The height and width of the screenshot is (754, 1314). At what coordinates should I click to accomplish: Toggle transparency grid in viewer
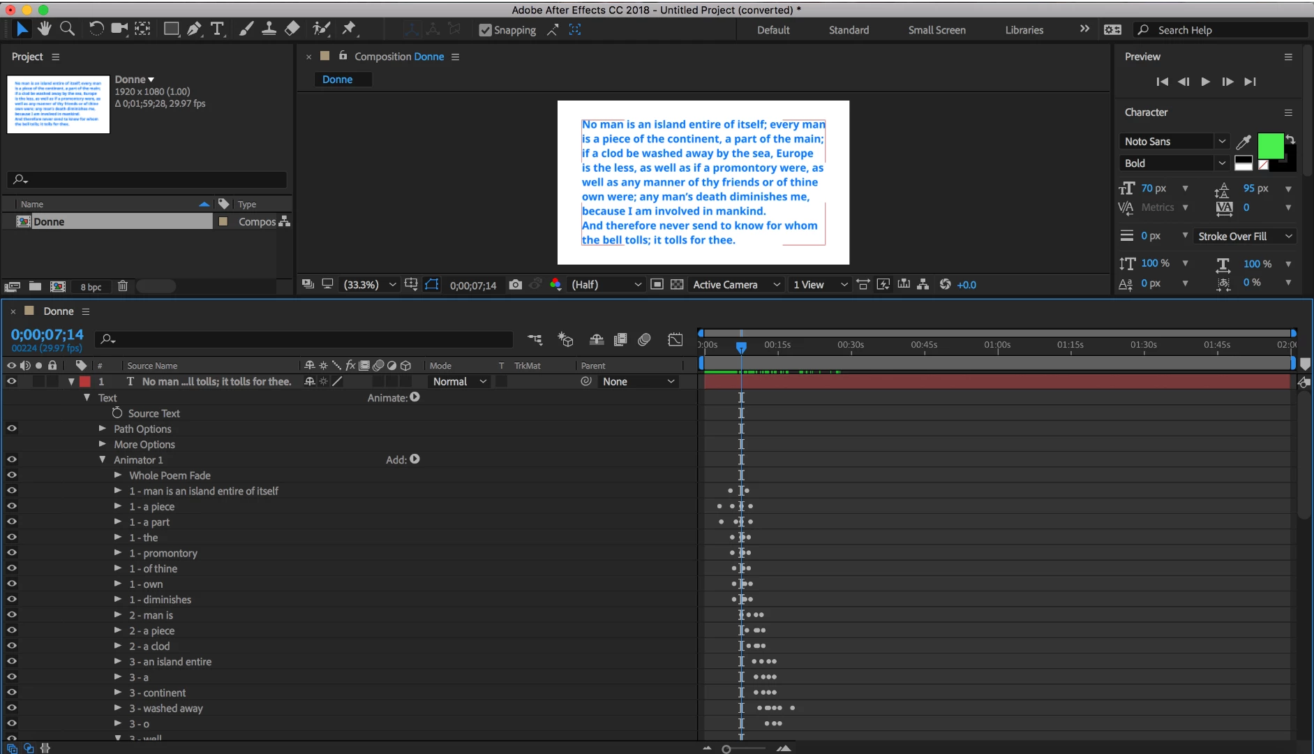point(677,285)
